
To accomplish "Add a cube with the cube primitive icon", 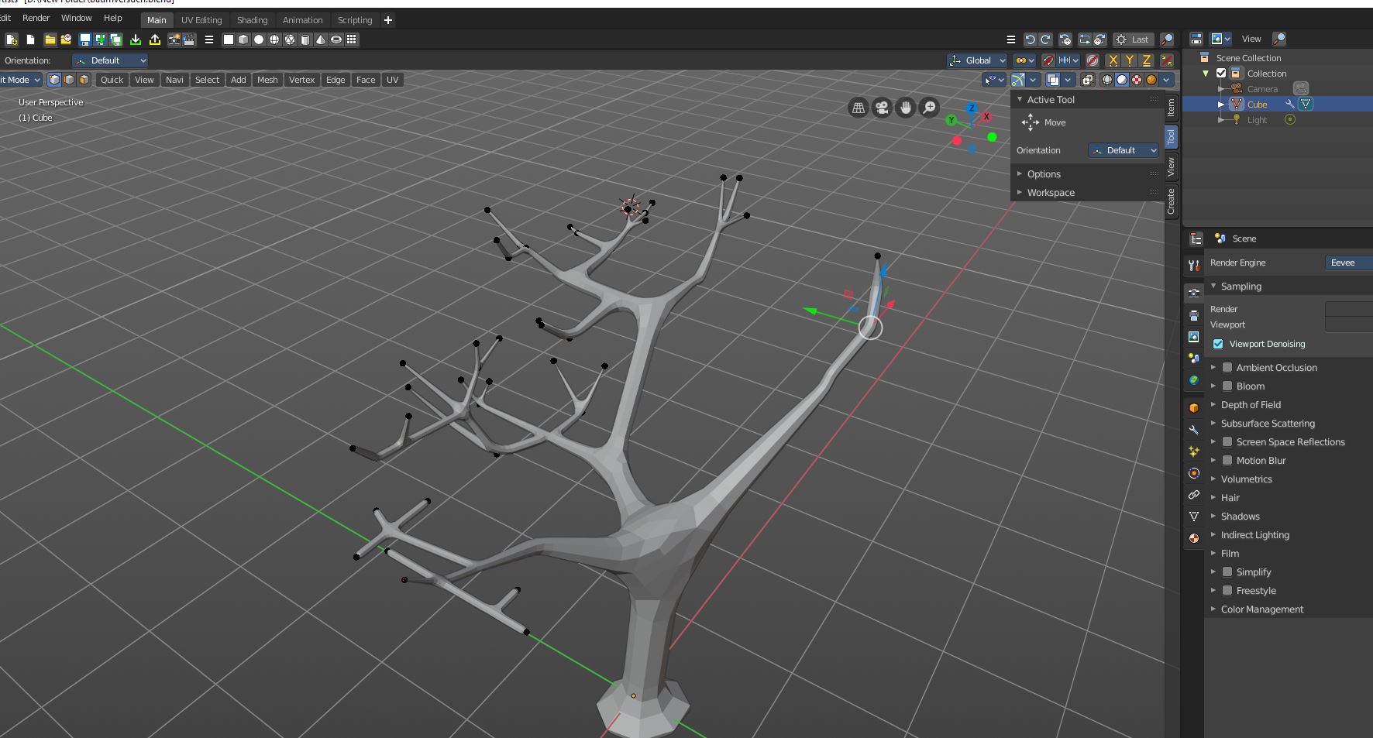I will tap(243, 39).
